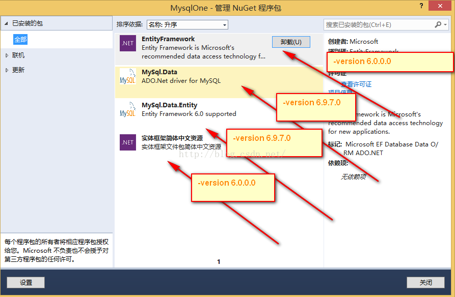Collapse the 已安装的包 section
Screen dimensions: 455x297
coord(6,23)
